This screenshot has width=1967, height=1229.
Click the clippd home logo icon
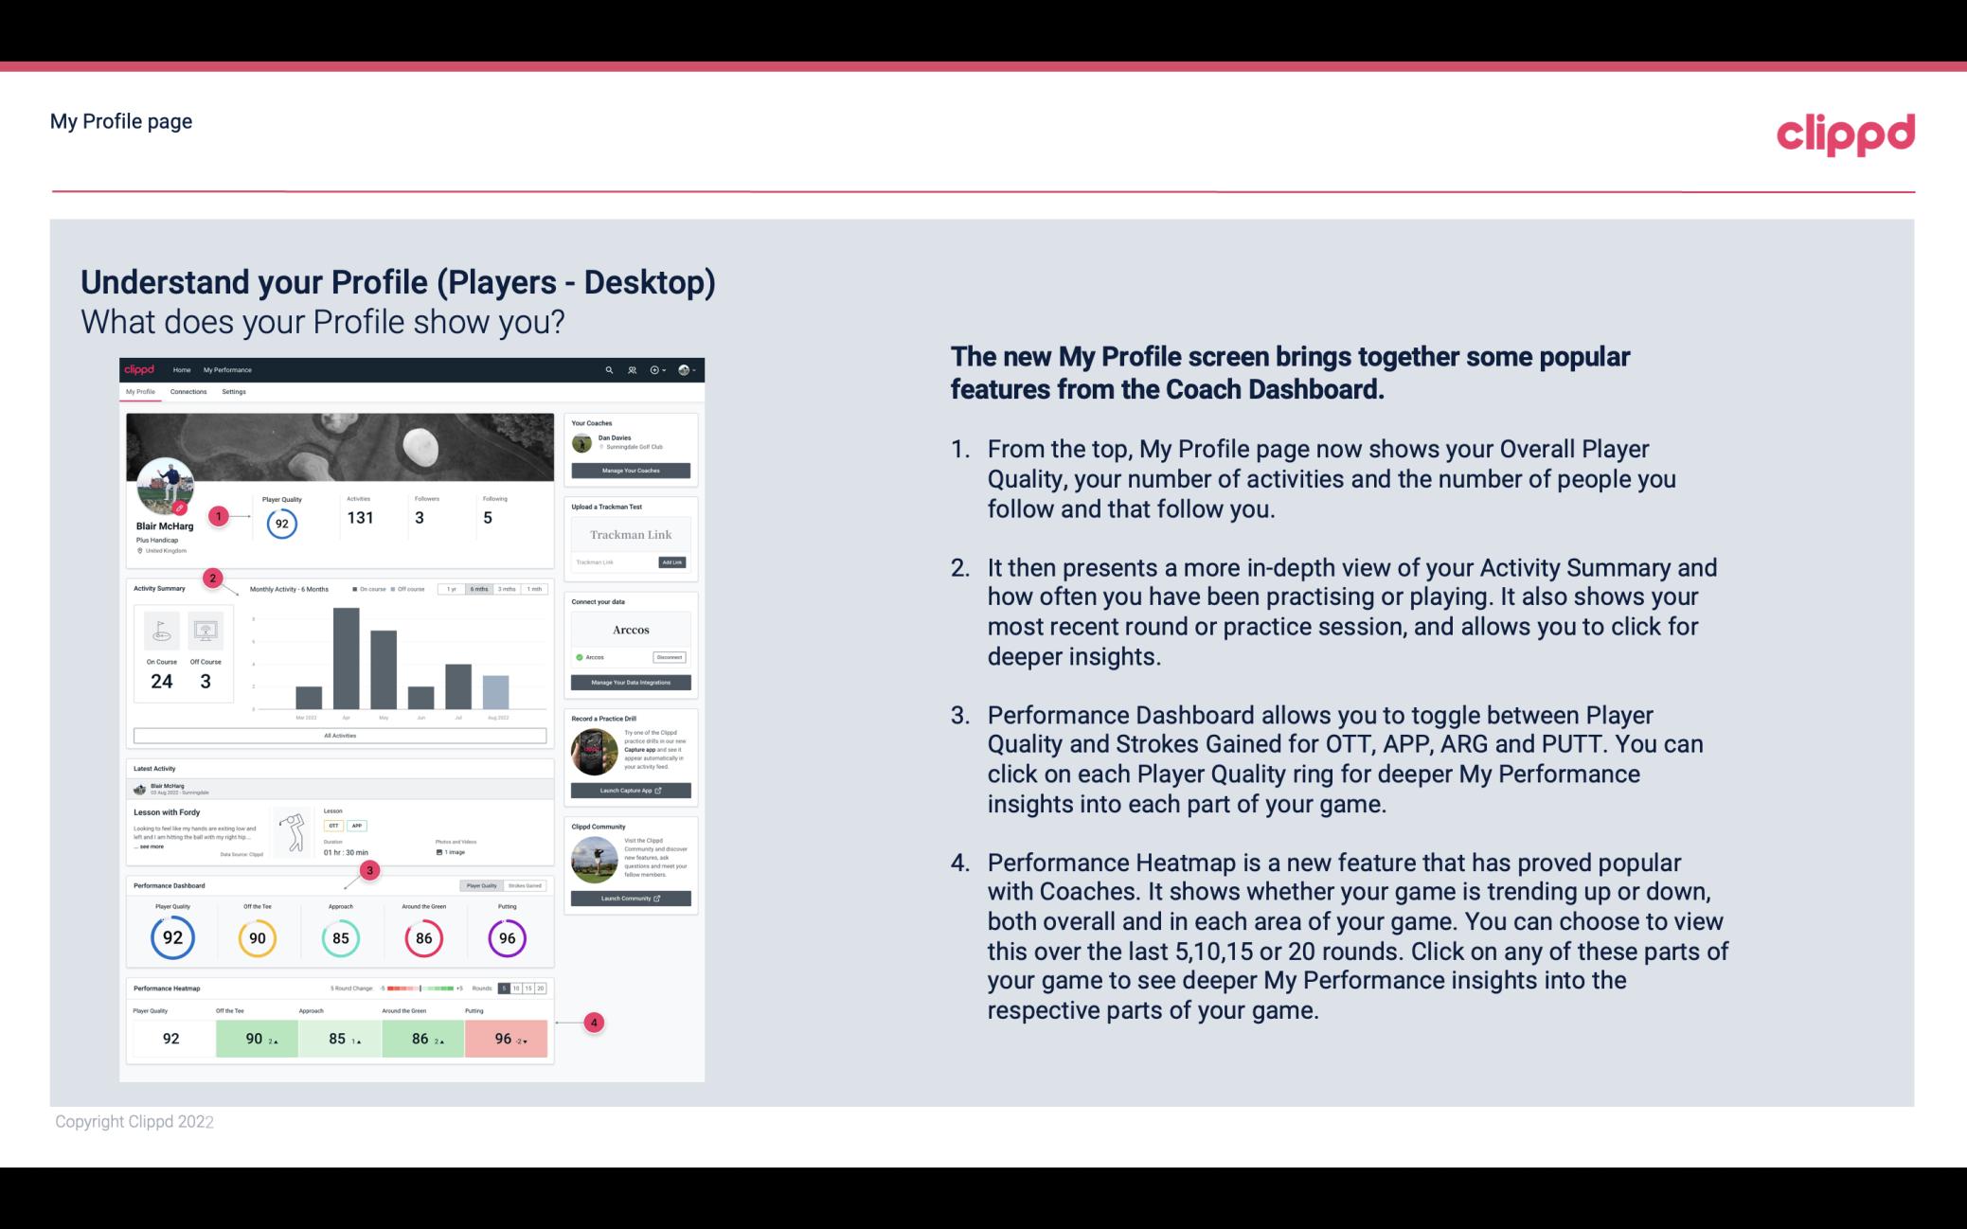coord(143,369)
